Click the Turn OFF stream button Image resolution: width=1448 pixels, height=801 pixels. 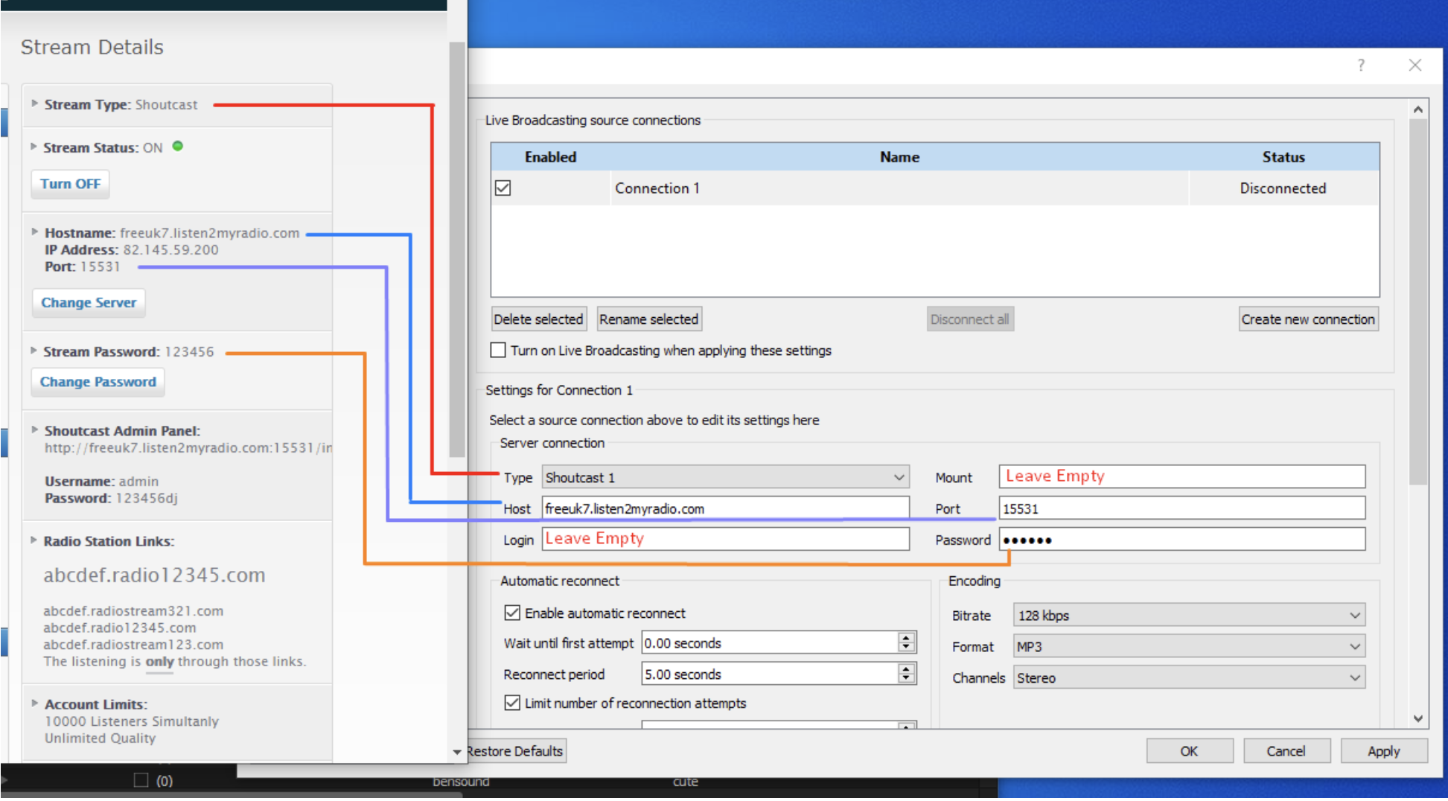point(70,184)
